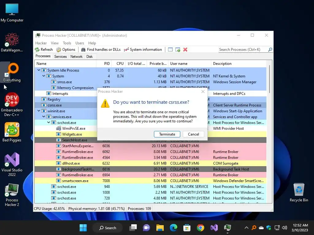Select the backgroundTaskHost process row
314x235 pixels.
tap(150, 169)
